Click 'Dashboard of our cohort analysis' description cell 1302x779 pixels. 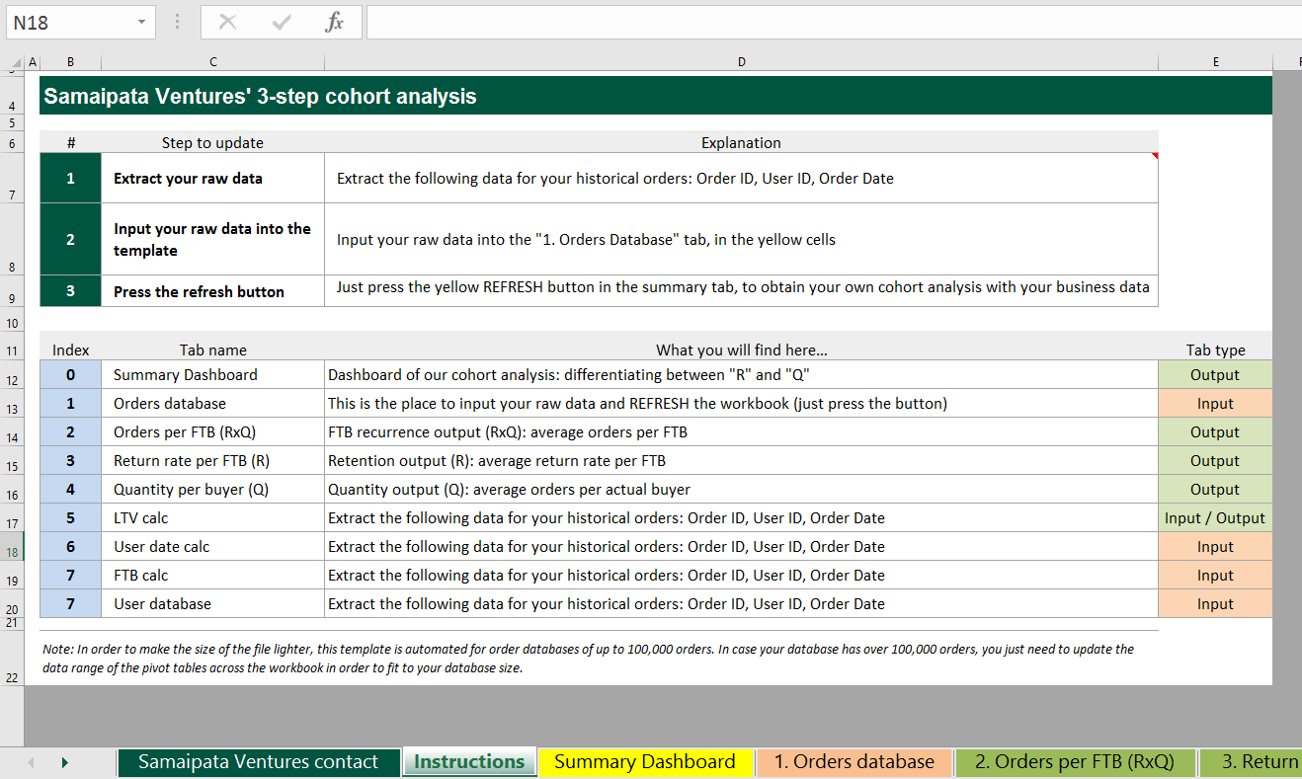click(x=741, y=375)
